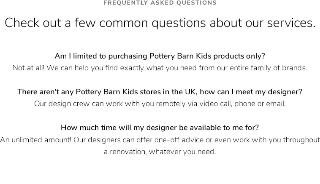This screenshot has height=184, width=320.
Task: Select the question about stores in the UK
Action: (160, 92)
